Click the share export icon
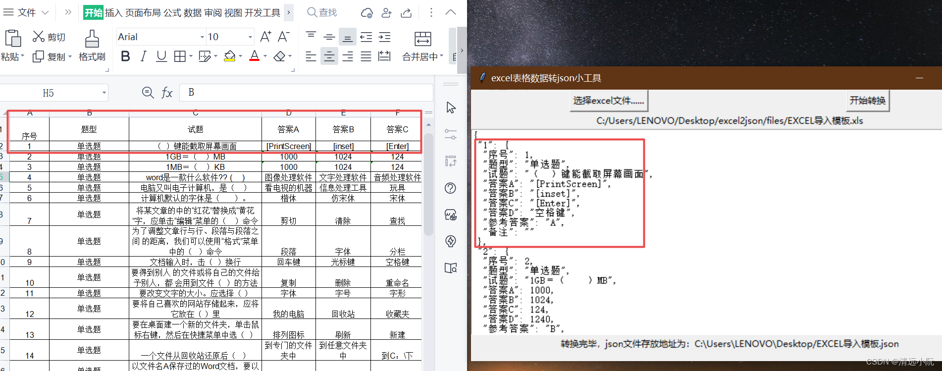The image size is (942, 371). click(406, 13)
